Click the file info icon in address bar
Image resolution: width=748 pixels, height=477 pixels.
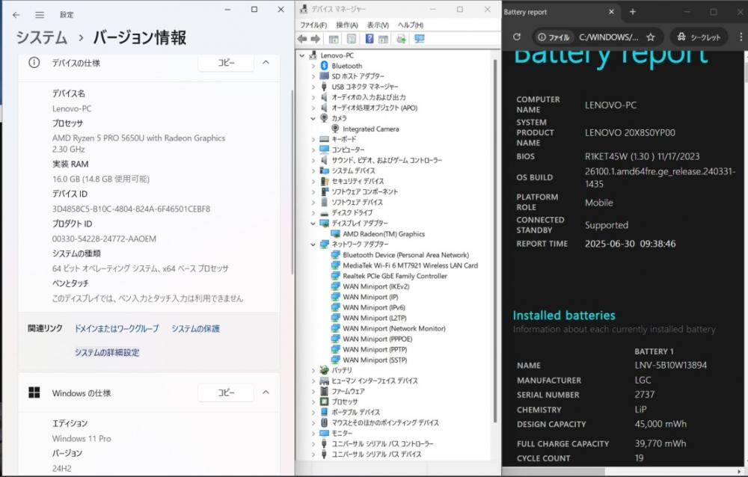point(542,37)
